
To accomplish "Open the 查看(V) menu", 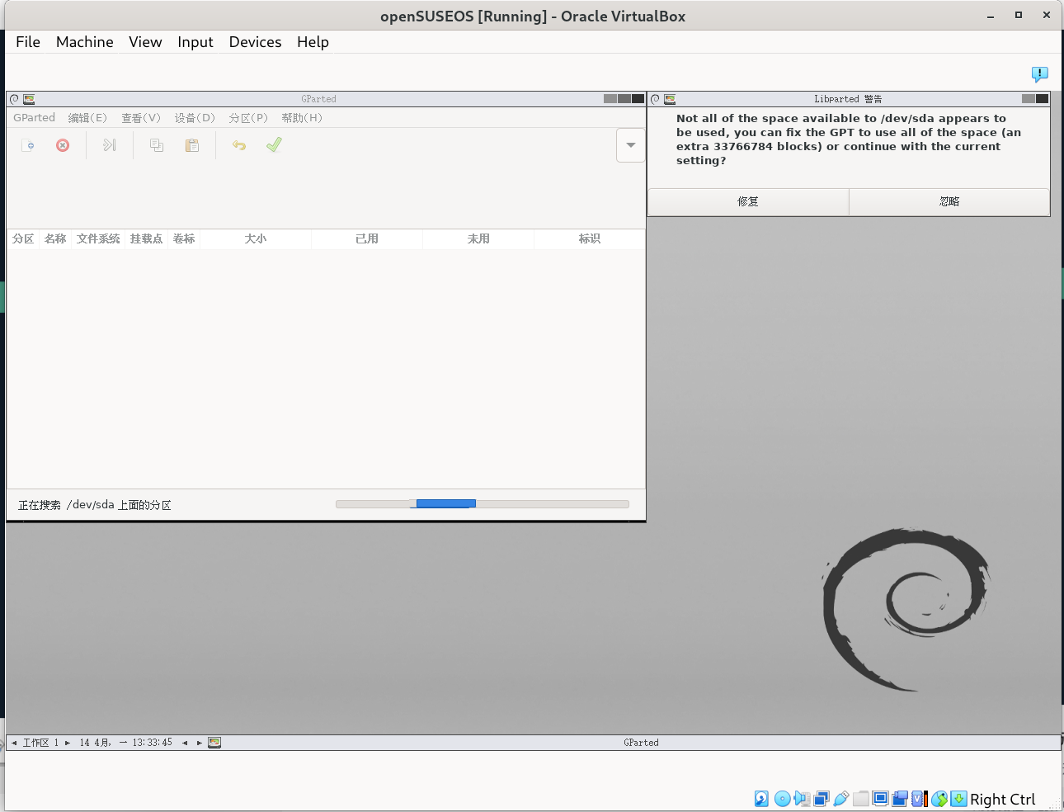I will (x=141, y=118).
